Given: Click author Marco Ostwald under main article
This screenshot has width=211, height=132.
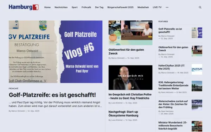Looking at the screenshot, I should point(18,111).
